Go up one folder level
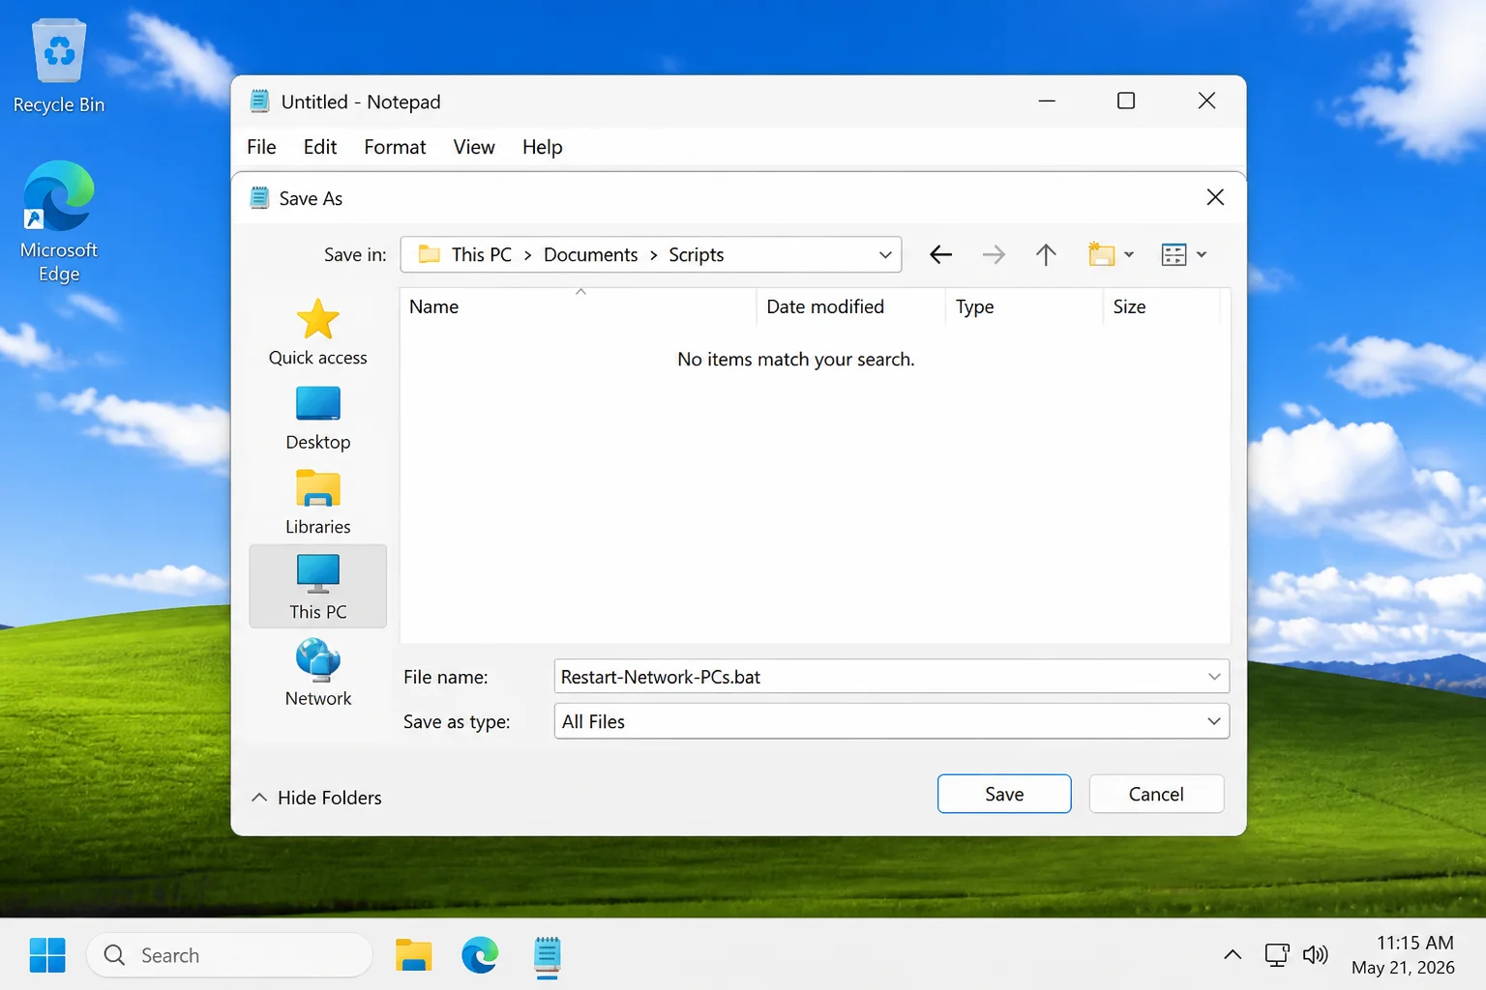The height and width of the screenshot is (990, 1486). point(1046,255)
